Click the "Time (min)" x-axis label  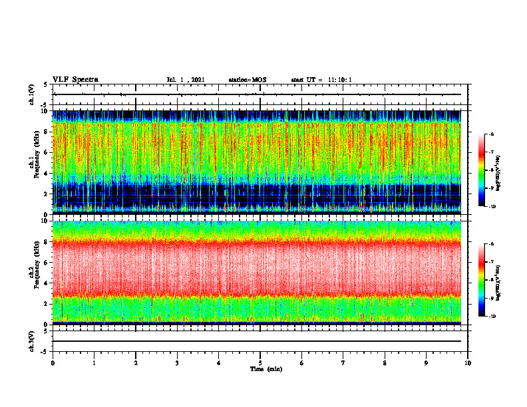point(266,369)
